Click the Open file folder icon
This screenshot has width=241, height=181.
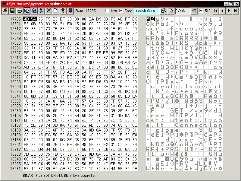5,11
